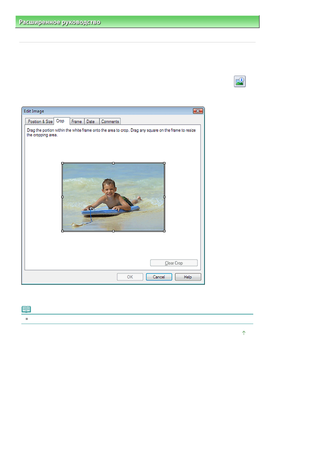Screen dimensions: 323x458
Task: Open Help from the dialog
Action: pos(188,277)
